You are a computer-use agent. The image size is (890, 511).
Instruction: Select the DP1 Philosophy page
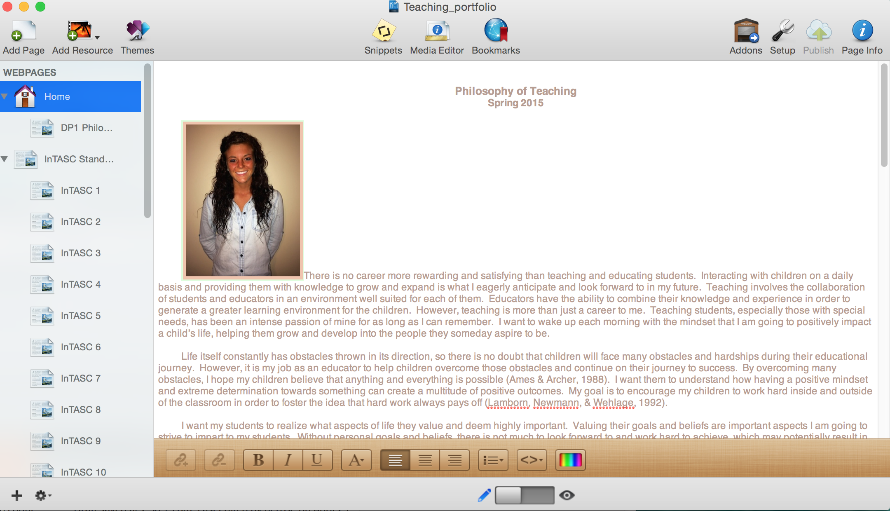point(86,128)
